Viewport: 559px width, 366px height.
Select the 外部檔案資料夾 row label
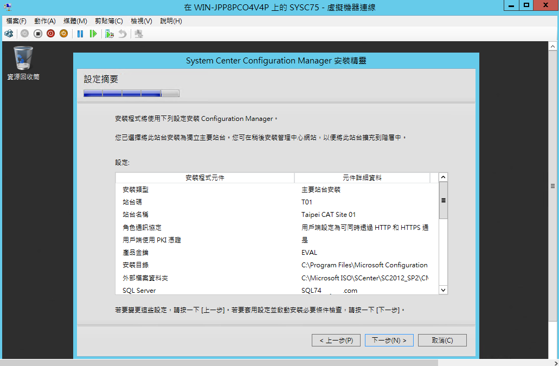[145, 278]
